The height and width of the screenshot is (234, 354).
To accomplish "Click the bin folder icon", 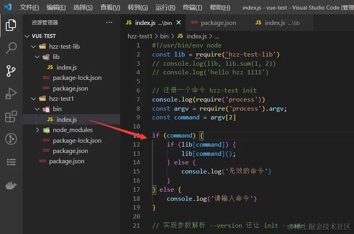I will point(46,109).
